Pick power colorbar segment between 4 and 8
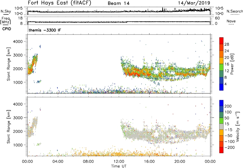The height and width of the screenshot is (168, 243). pyautogui.click(x=221, y=80)
